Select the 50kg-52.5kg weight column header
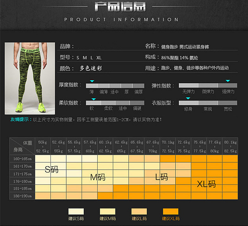248x226 pixels. coord(42,147)
